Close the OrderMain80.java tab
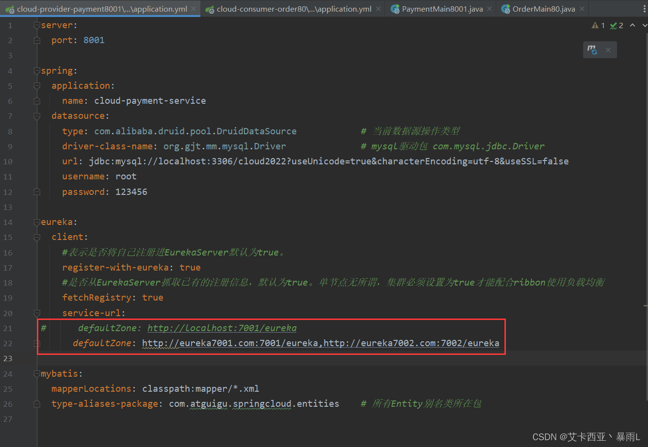Screen dimensions: 648x447 (582, 9)
